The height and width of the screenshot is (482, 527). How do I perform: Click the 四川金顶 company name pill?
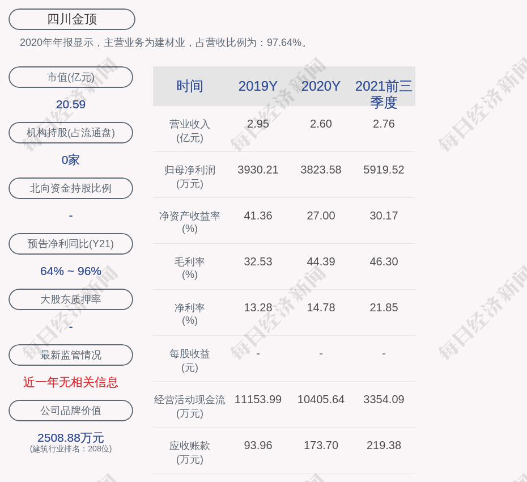click(x=72, y=19)
